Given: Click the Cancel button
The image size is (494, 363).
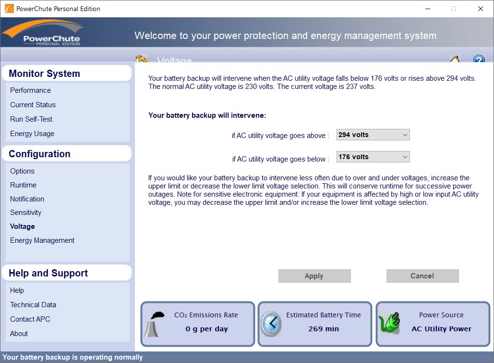Looking at the screenshot, I should pyautogui.click(x=422, y=276).
